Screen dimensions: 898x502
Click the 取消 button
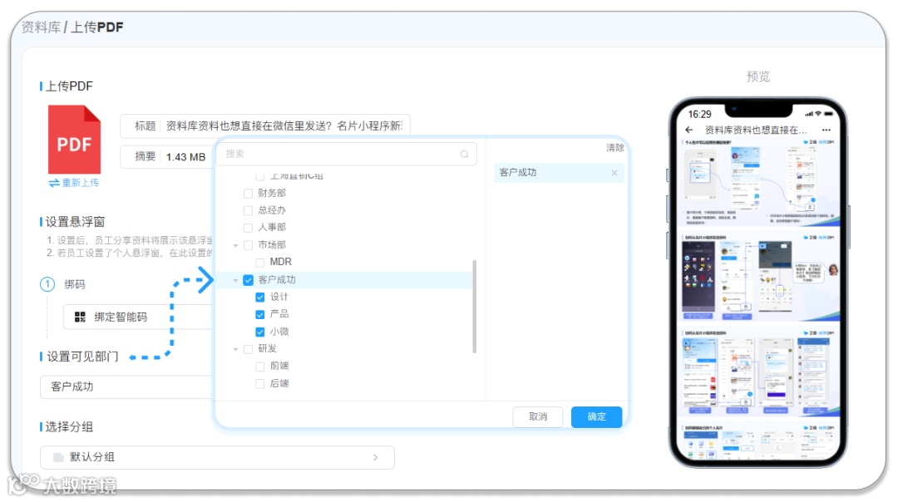(537, 416)
